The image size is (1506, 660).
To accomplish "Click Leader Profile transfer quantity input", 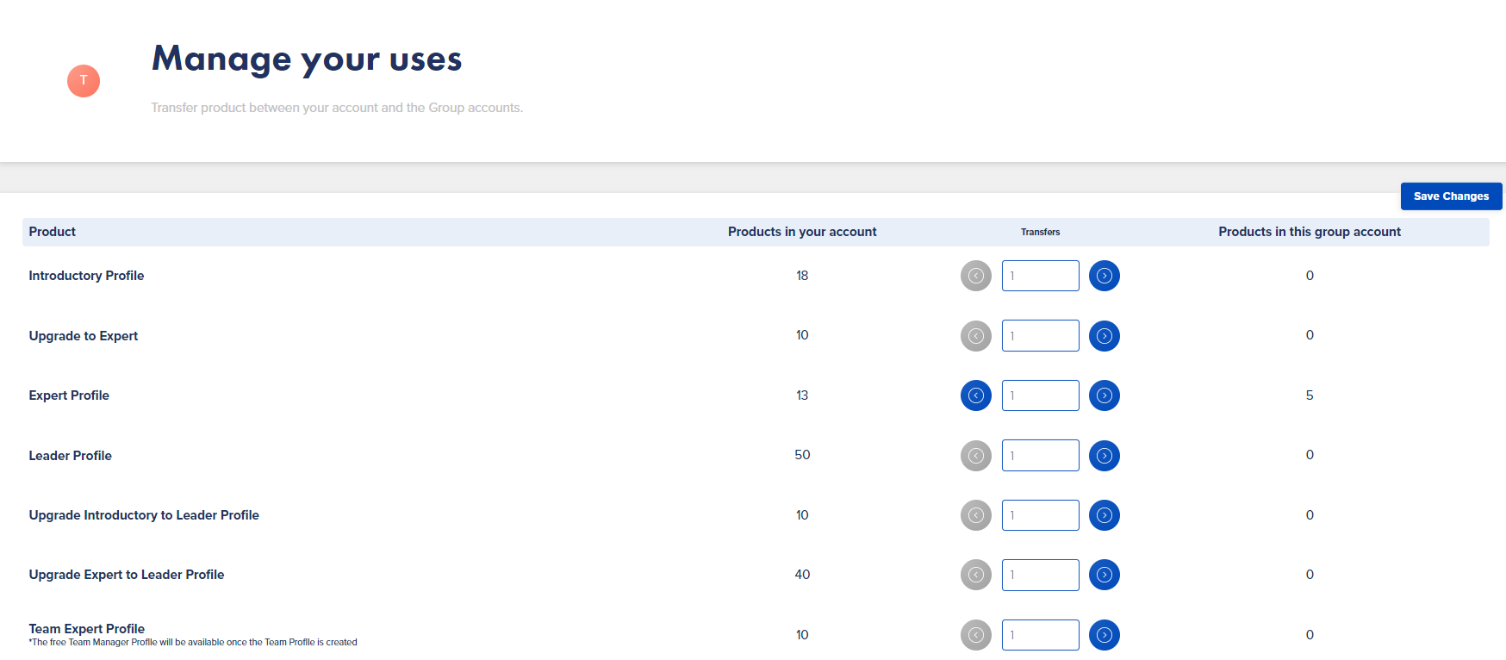I will pos(1041,456).
